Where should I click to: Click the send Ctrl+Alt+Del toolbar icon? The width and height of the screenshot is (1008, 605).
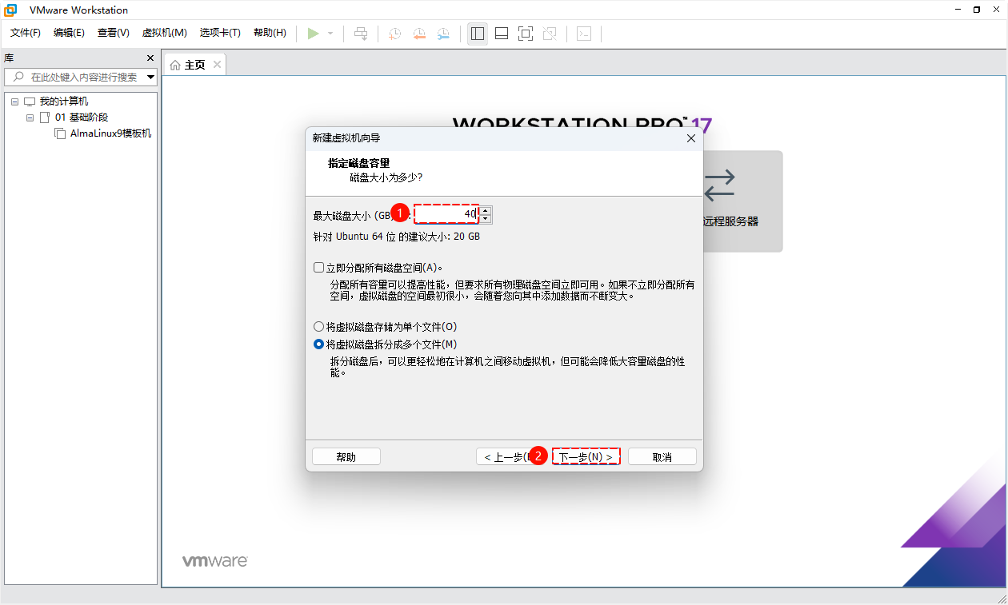point(361,34)
